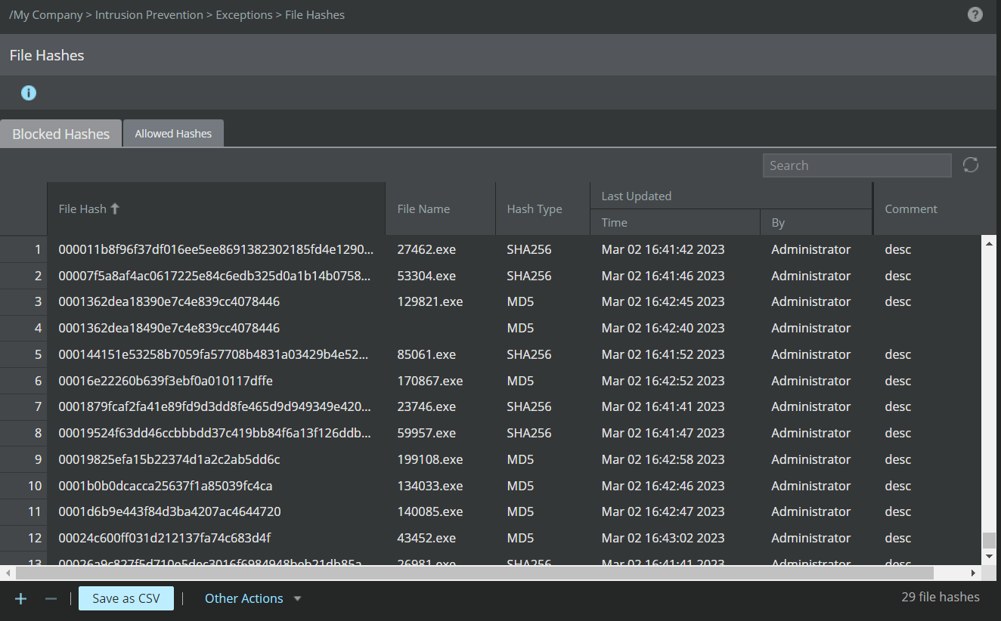Click file name 23746.exe
This screenshot has width=1001, height=621.
click(x=426, y=406)
